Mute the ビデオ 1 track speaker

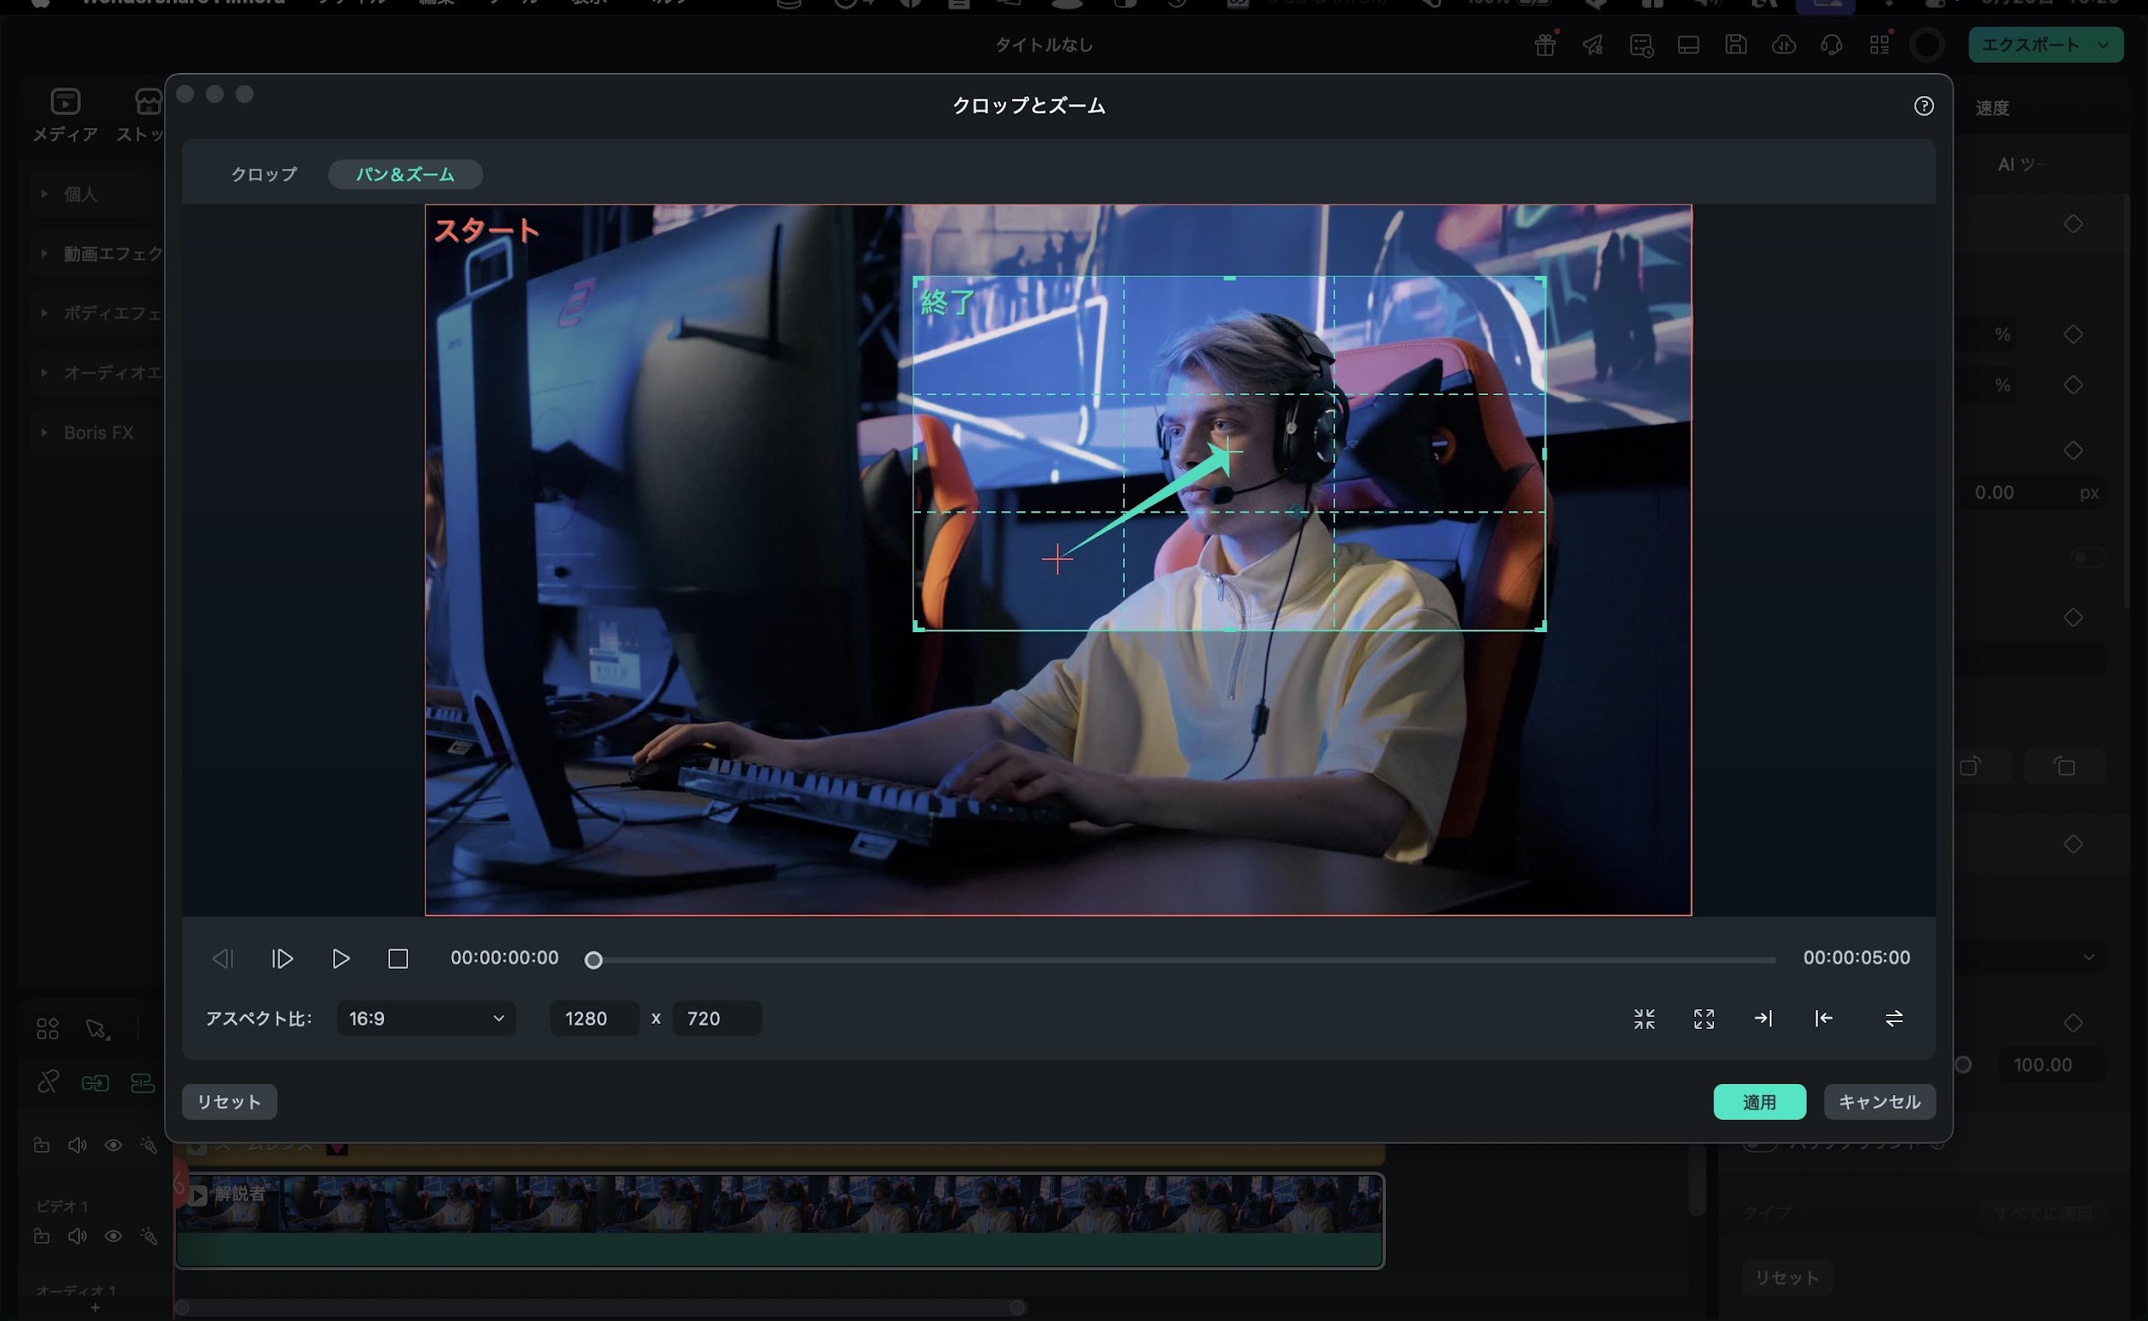77,1236
